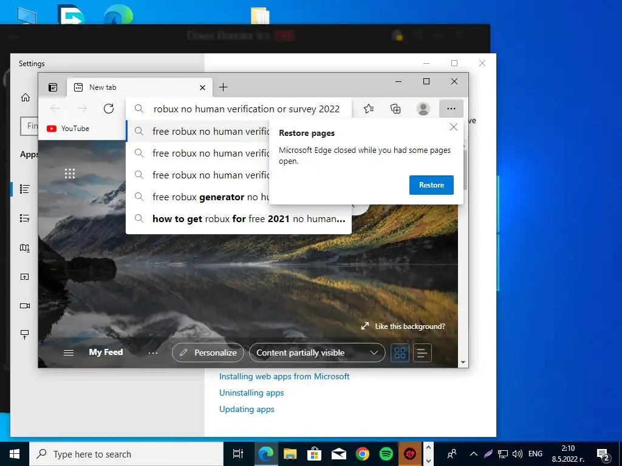
Task: Close the New tab tab
Action: coord(202,87)
